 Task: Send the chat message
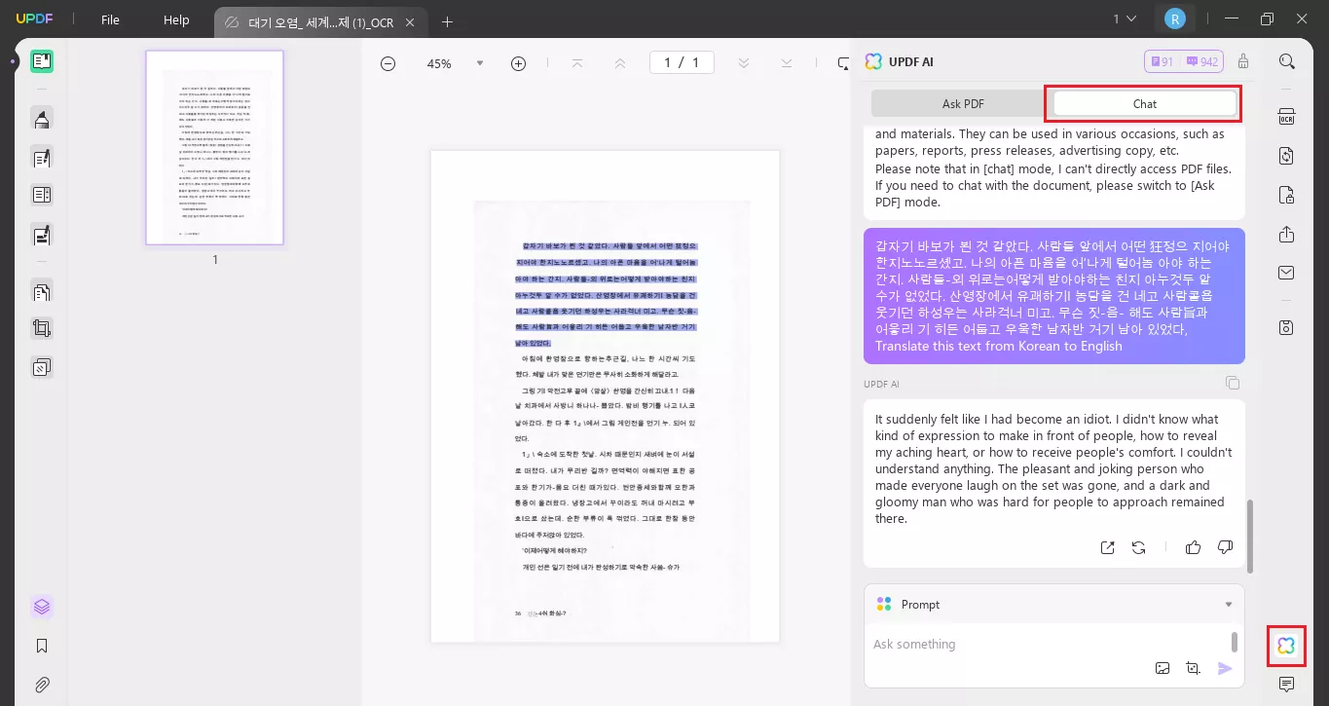pos(1225,668)
